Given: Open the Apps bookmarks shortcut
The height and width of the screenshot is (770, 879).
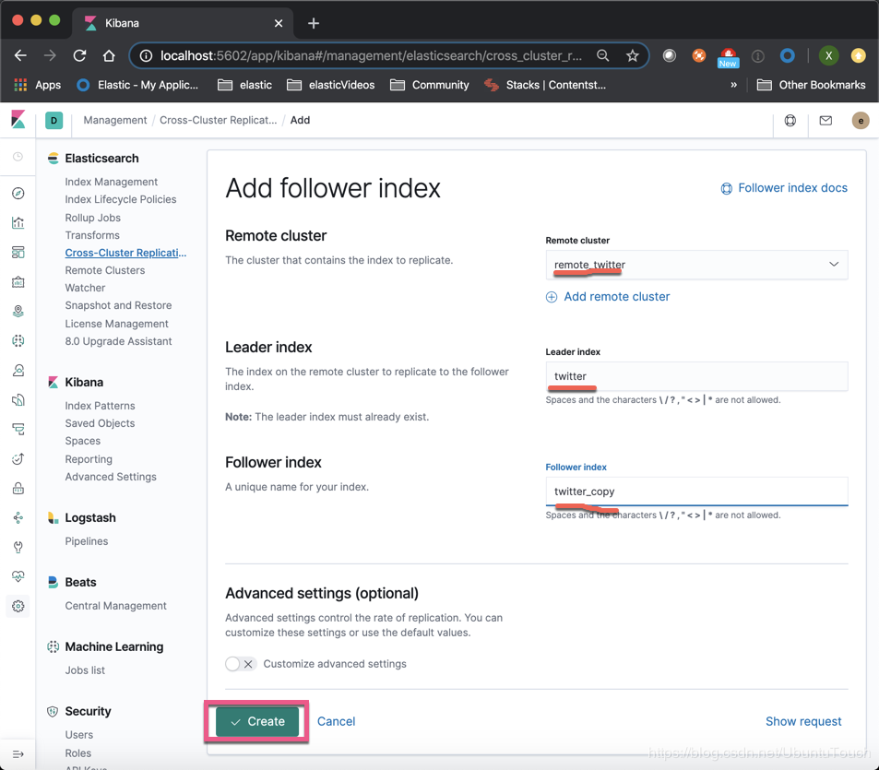Looking at the screenshot, I should coord(37,85).
